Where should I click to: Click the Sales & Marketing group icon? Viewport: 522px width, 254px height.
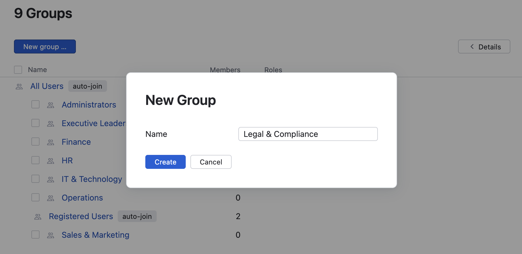(51, 235)
